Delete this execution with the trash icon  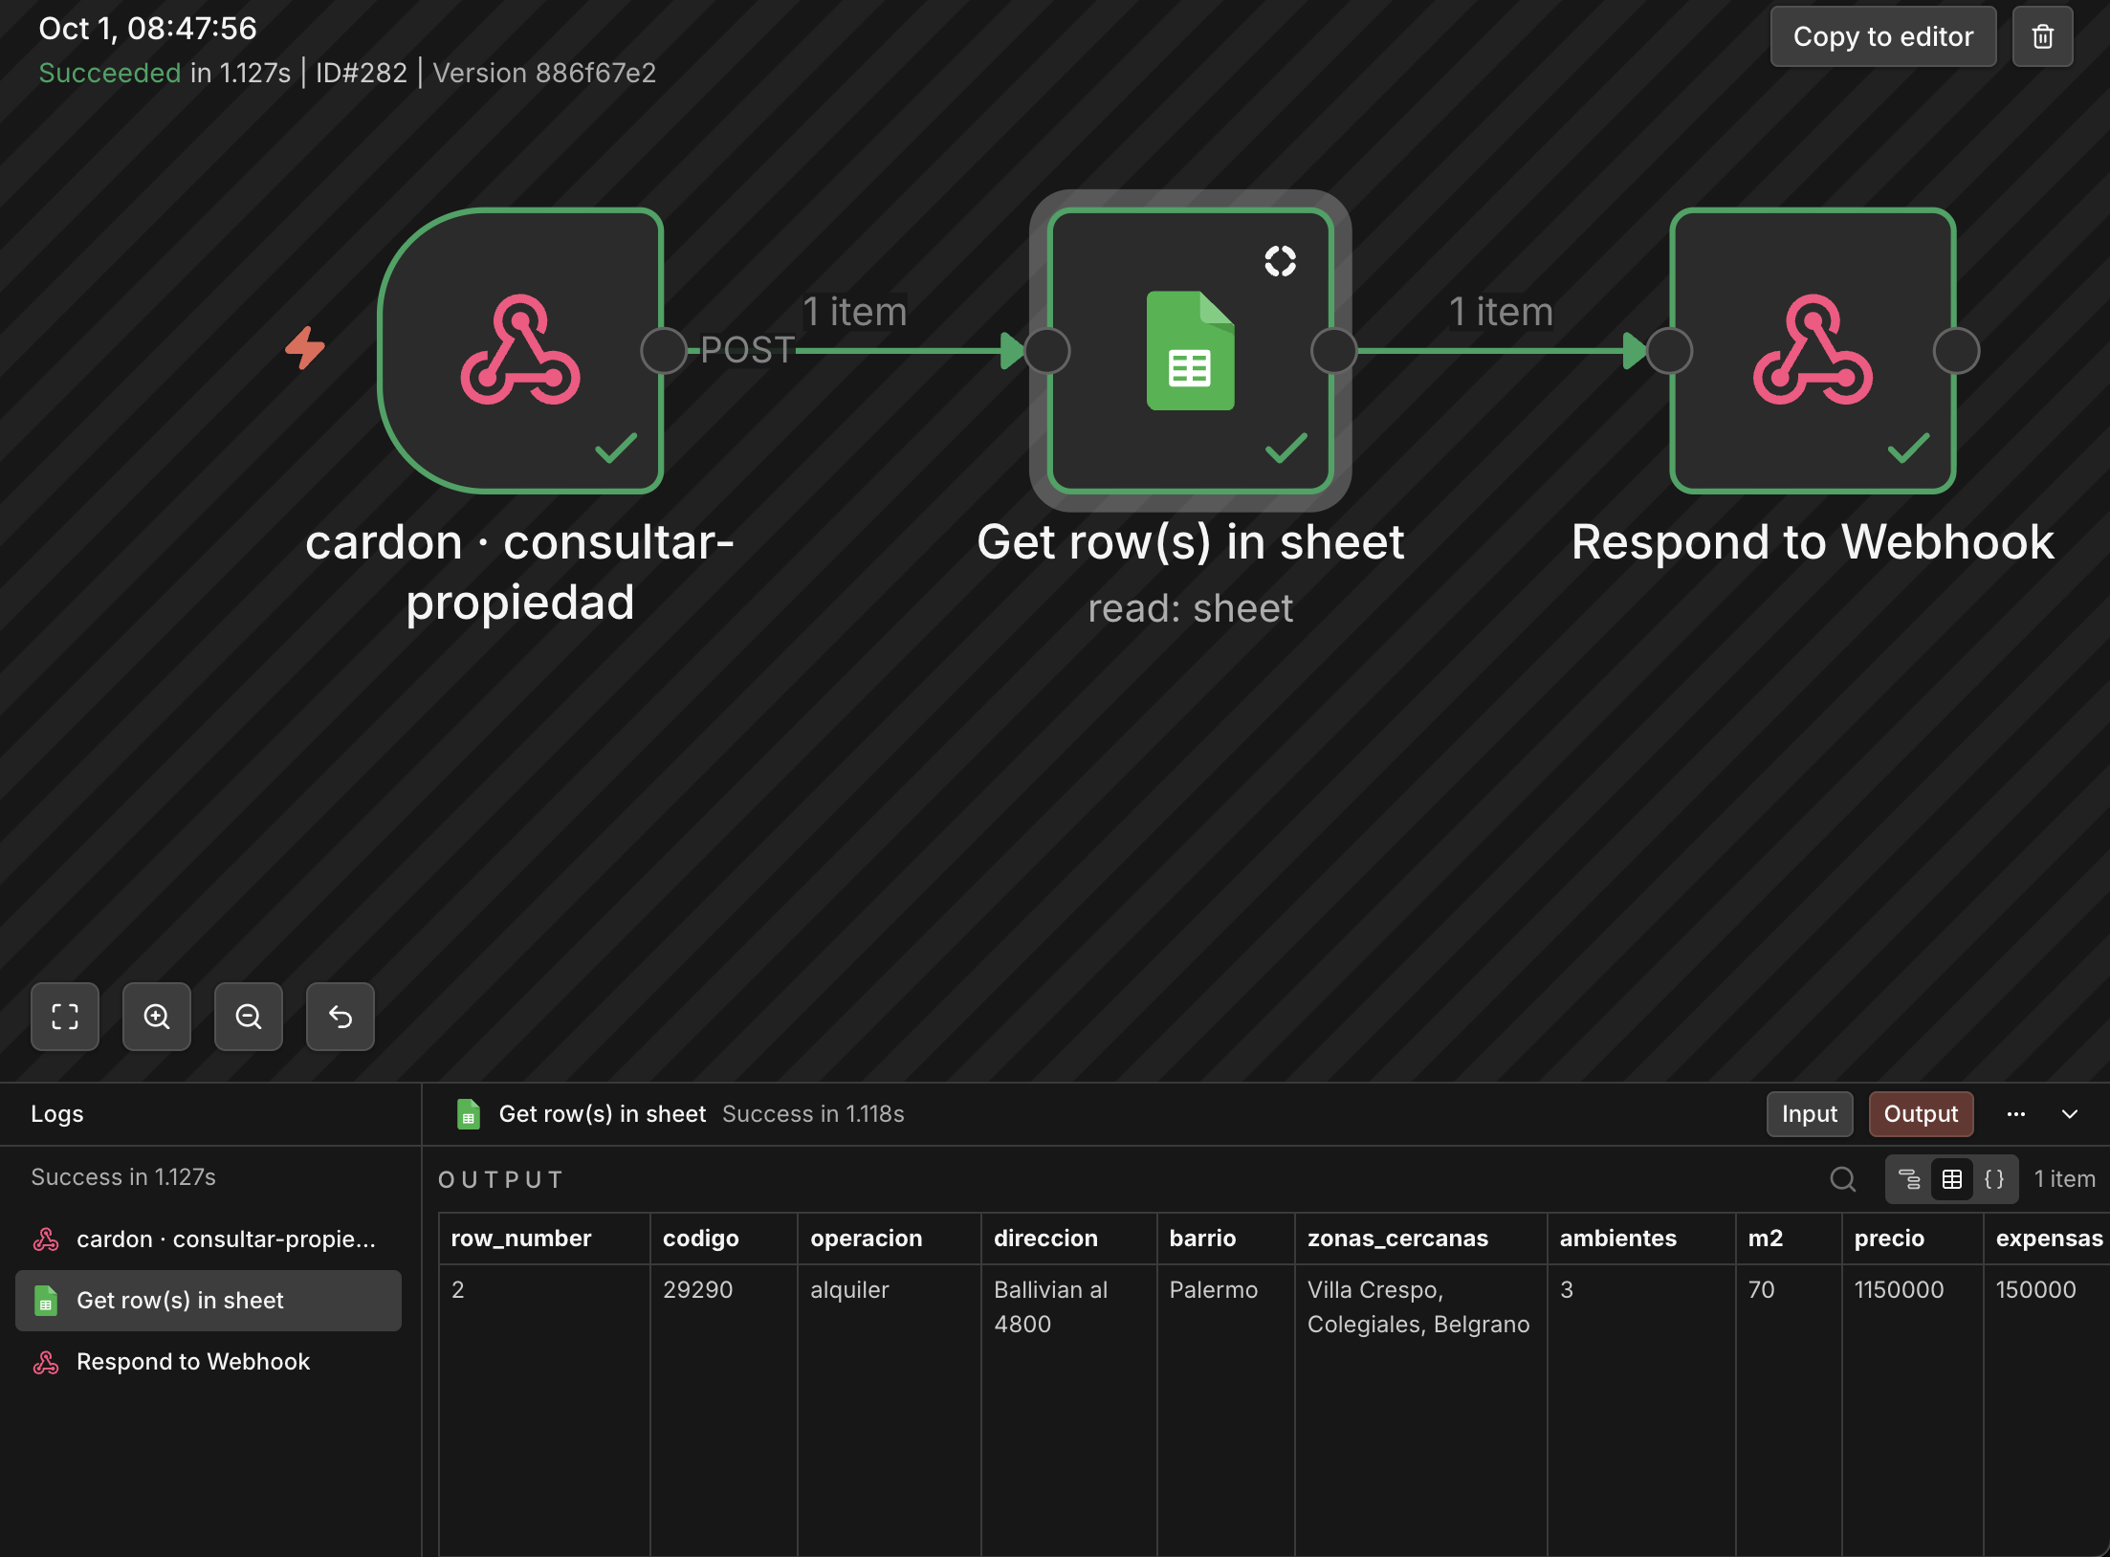[x=2042, y=36]
